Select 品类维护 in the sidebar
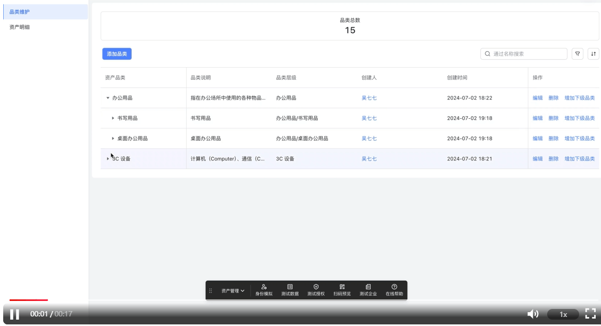 46,12
